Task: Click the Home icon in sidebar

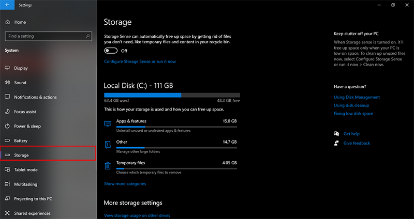Action: tap(7, 22)
